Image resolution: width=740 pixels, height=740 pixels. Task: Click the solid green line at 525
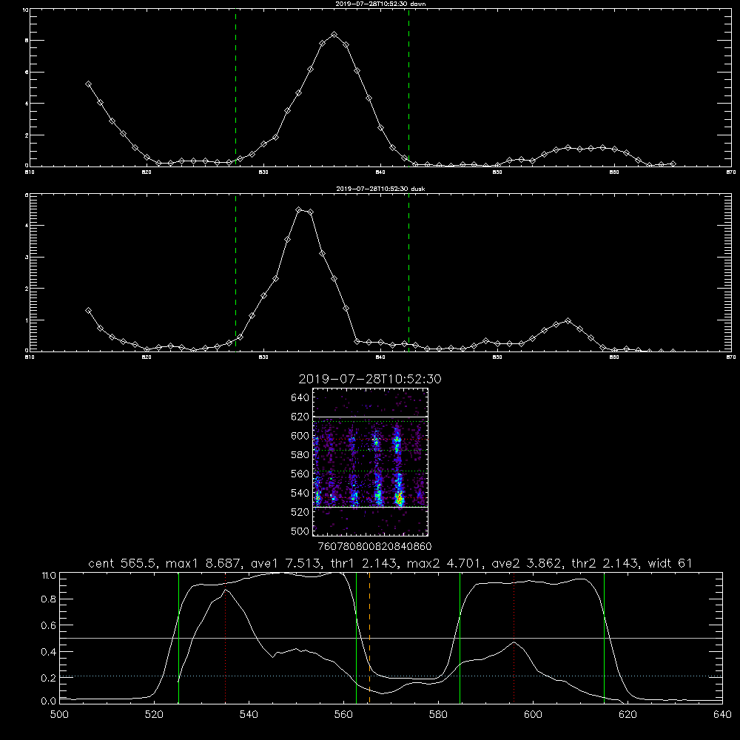178,638
